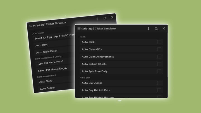Image resolution: width=201 pixels, height=113 pixels.
Task: Toggle Auto Spin Free Daily checkbox
Action: tap(159, 71)
